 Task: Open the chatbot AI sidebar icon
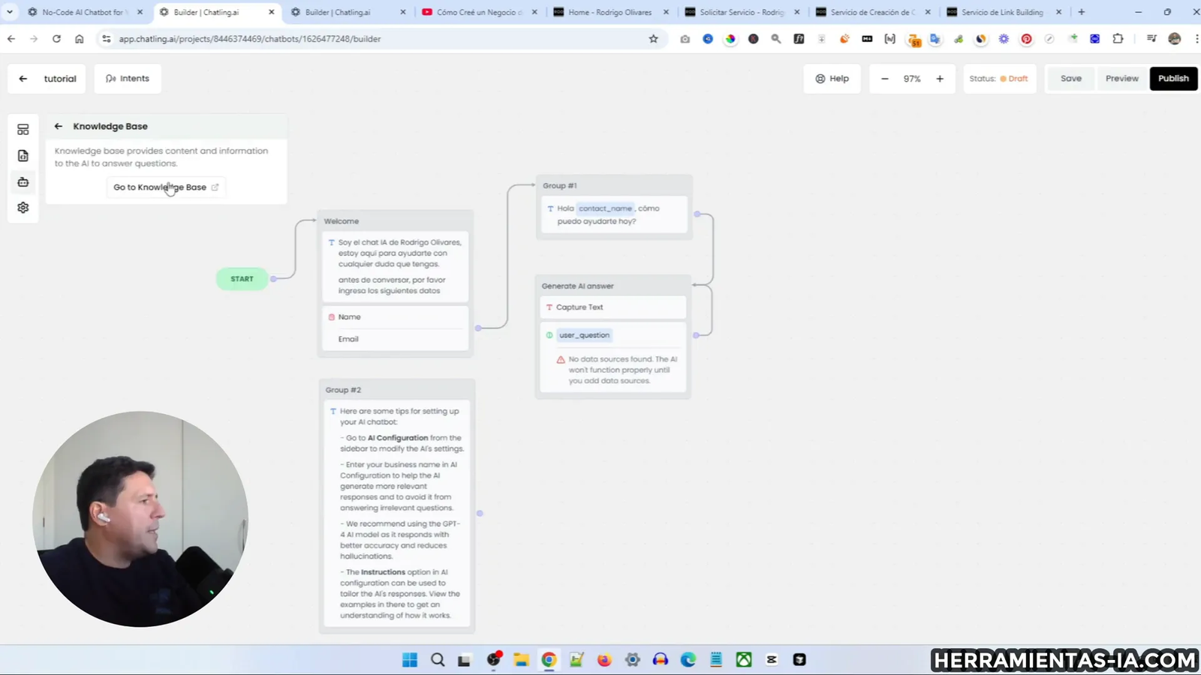[x=23, y=181]
